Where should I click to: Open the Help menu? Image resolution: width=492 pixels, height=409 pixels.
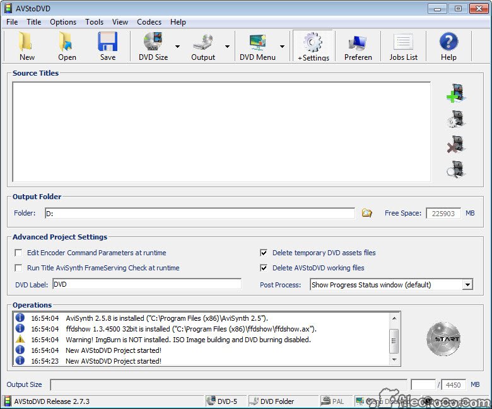pos(178,22)
